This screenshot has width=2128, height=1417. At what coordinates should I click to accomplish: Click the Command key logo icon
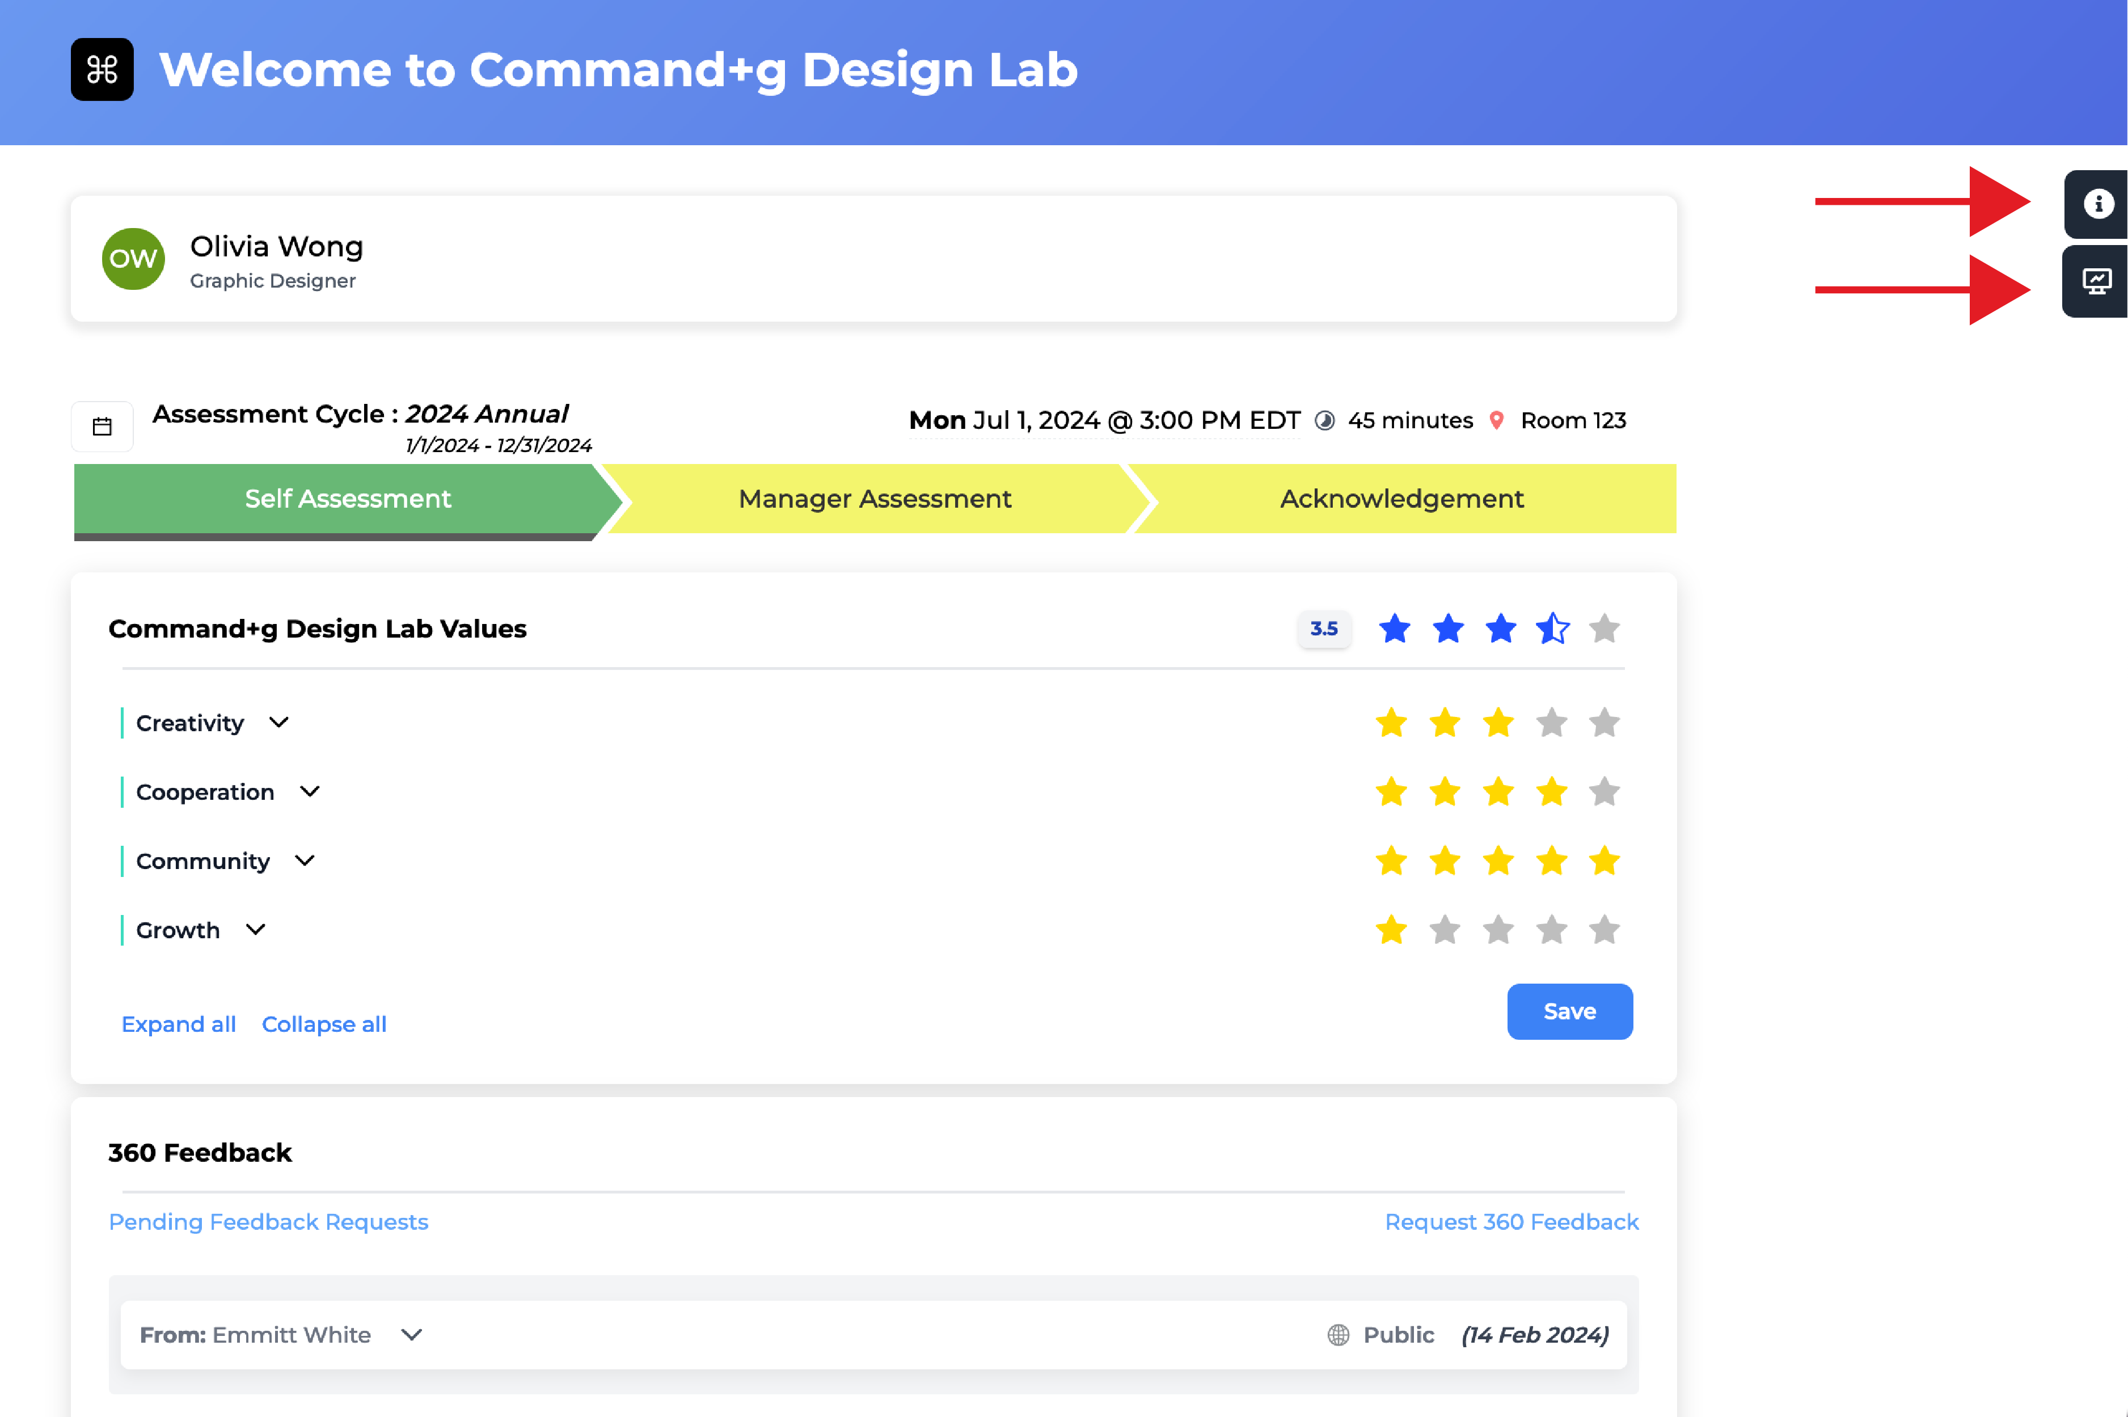102,70
